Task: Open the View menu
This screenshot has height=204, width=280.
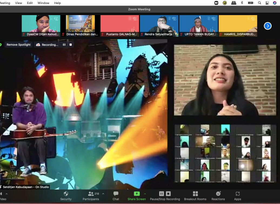Action: [19, 3]
